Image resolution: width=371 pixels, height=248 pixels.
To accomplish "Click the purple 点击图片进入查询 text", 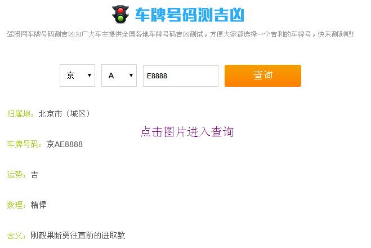I will point(187,132).
